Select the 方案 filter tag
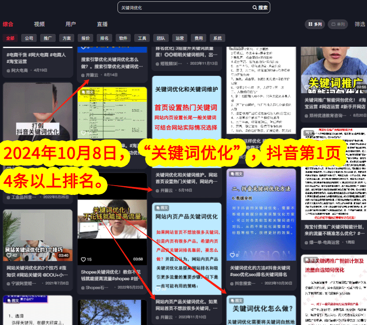The image size is (367, 325). pyautogui.click(x=67, y=38)
